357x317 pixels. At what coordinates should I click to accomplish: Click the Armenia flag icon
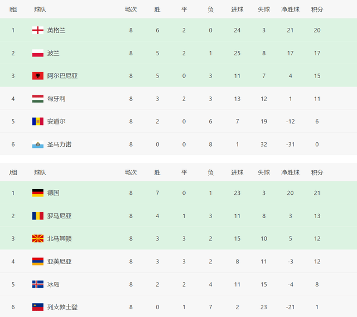pos(38,261)
